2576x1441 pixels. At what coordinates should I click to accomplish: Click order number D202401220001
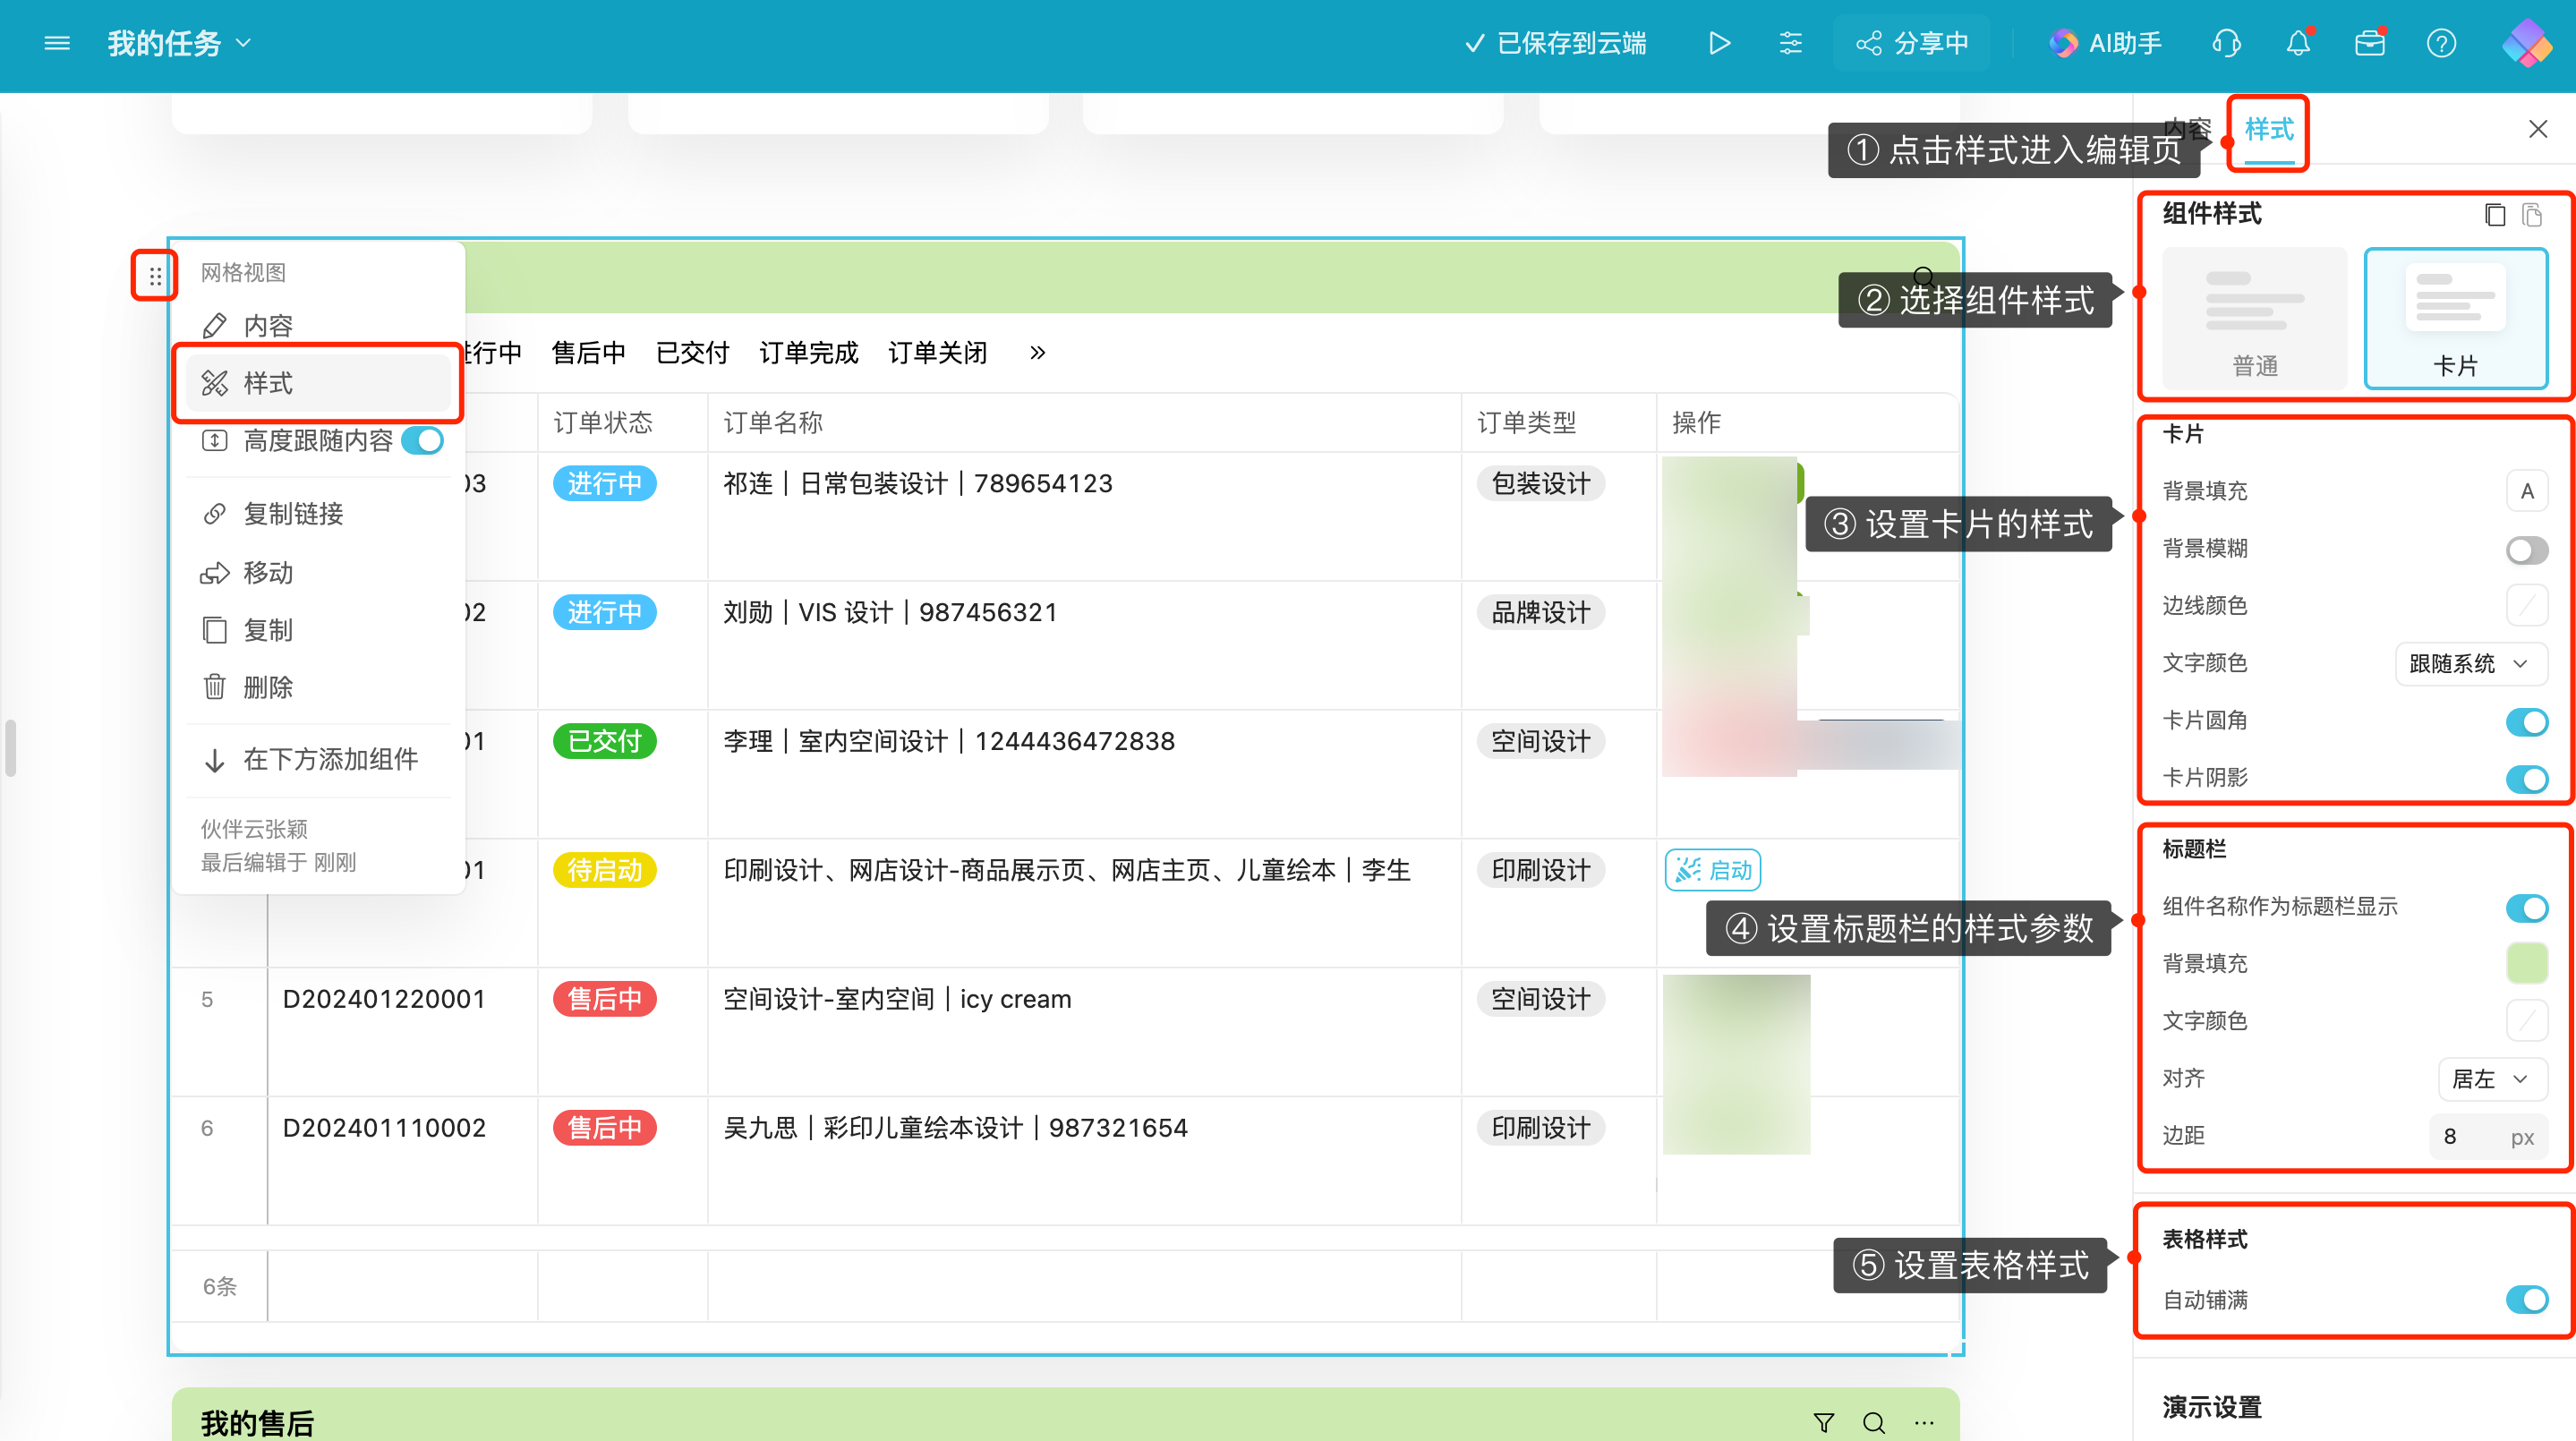(x=384, y=999)
